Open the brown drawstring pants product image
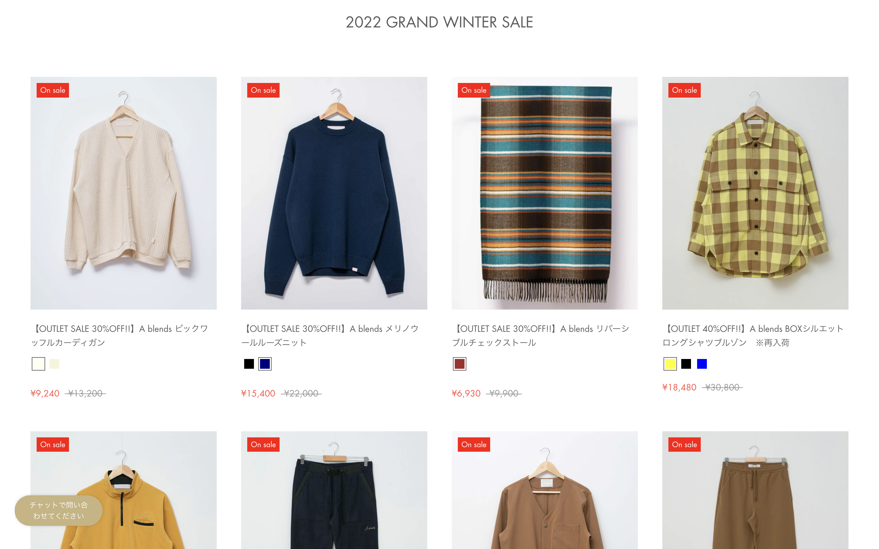Screen dimensions: 879x549 tap(755, 490)
